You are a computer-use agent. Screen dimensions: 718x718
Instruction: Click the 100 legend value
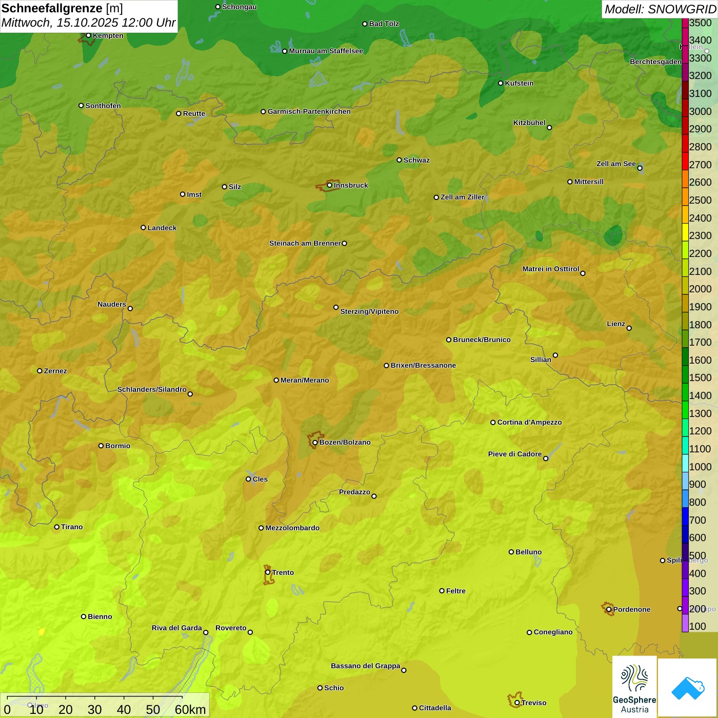click(697, 626)
